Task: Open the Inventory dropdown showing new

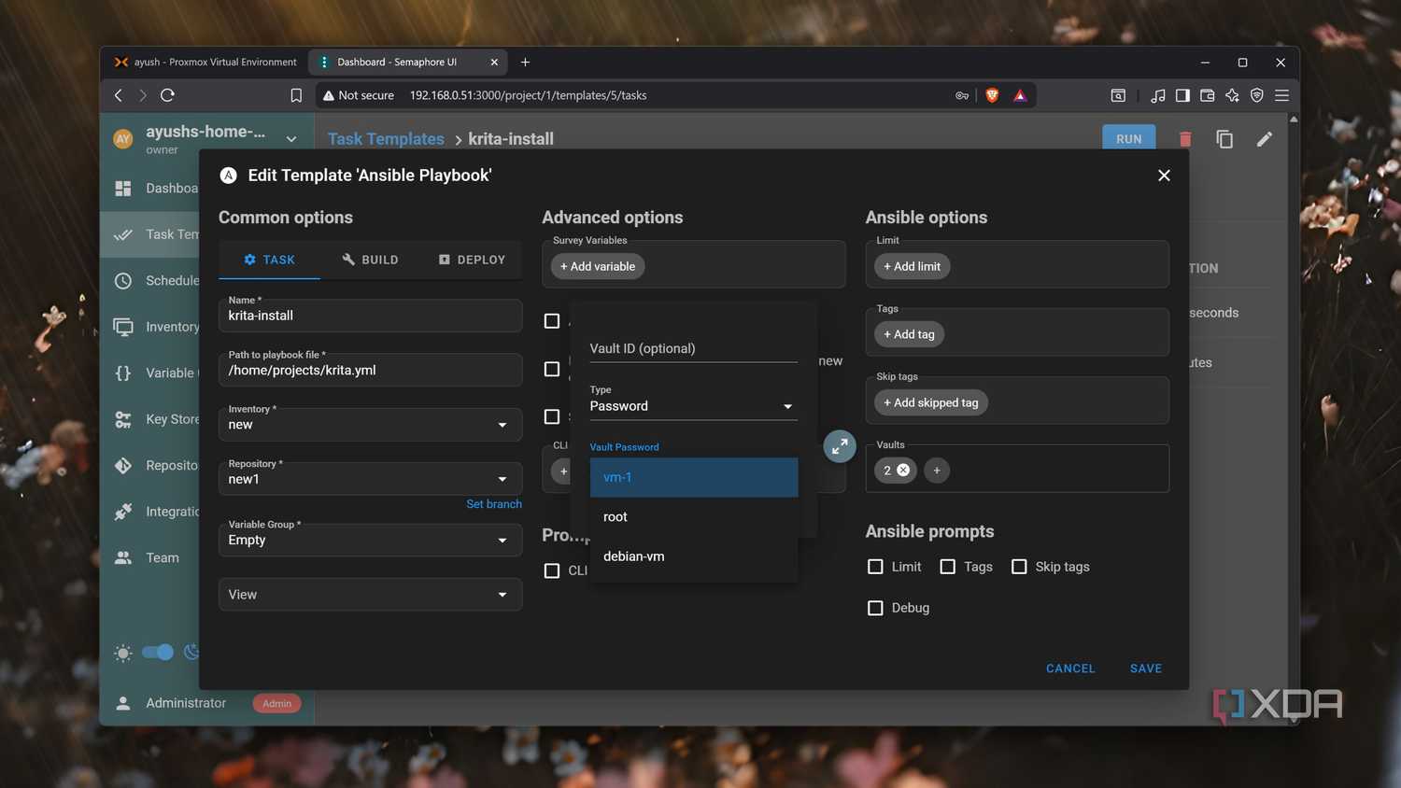Action: click(370, 425)
